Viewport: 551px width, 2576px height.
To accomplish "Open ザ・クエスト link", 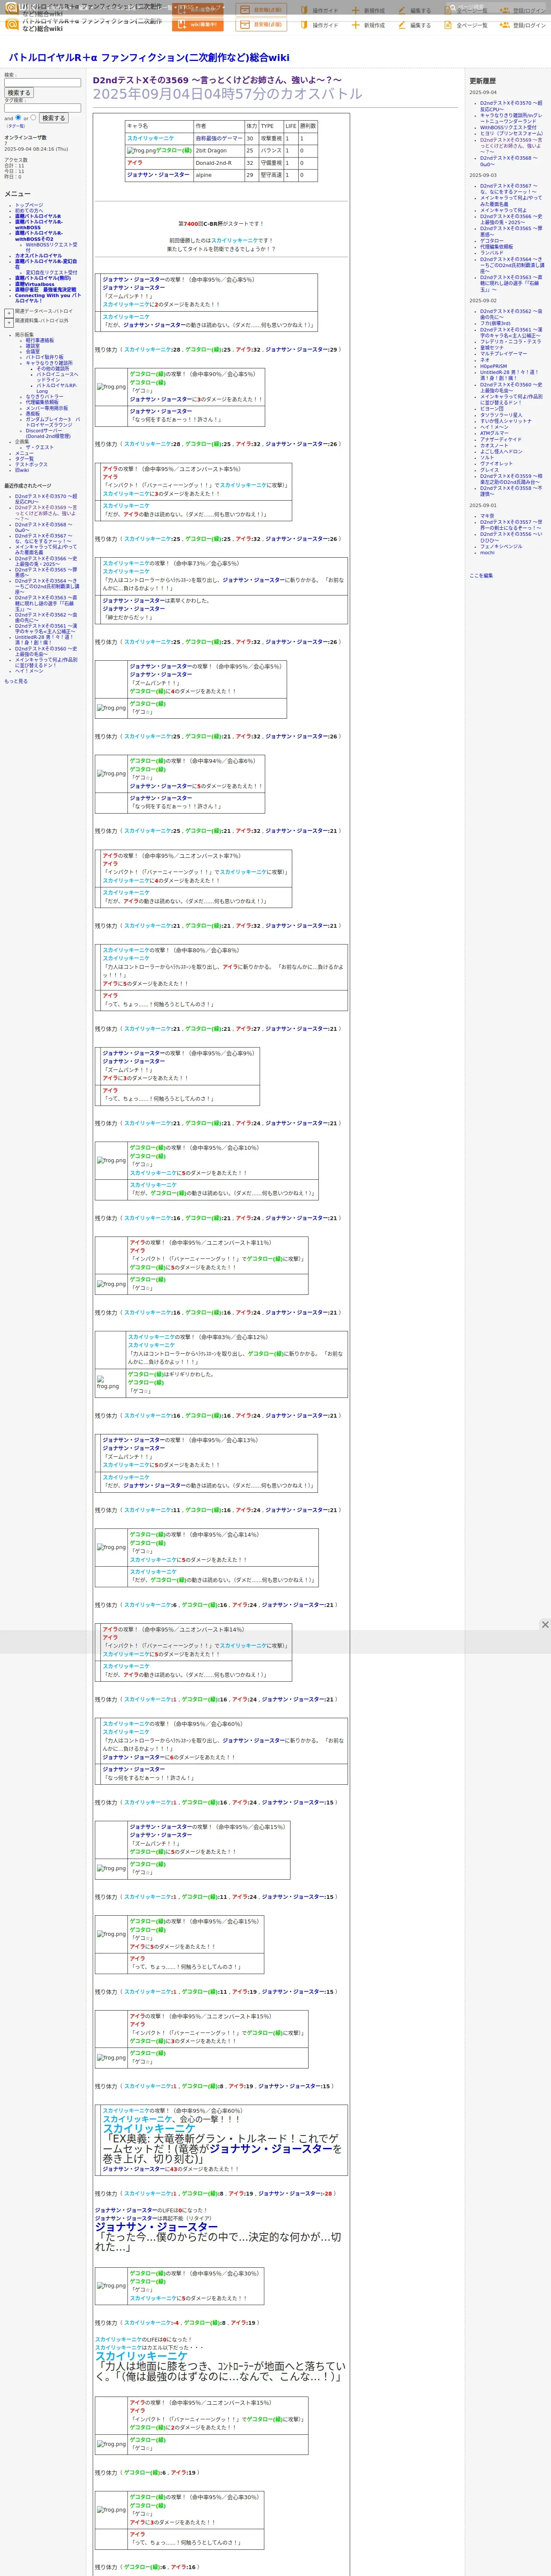I will coord(40,447).
